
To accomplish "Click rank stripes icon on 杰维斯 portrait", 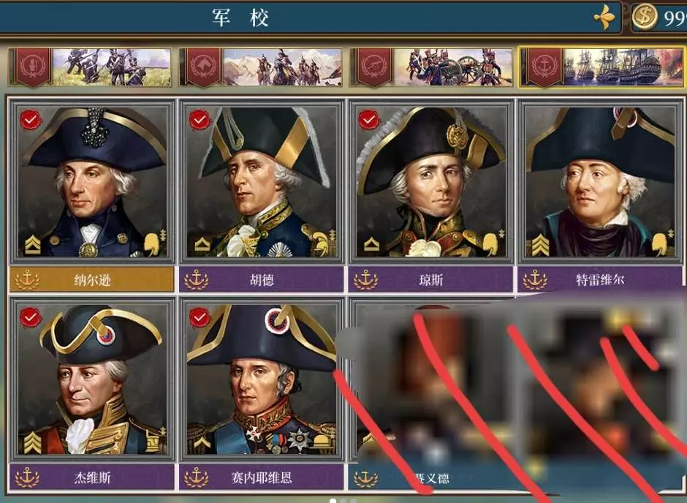I will tap(32, 442).
